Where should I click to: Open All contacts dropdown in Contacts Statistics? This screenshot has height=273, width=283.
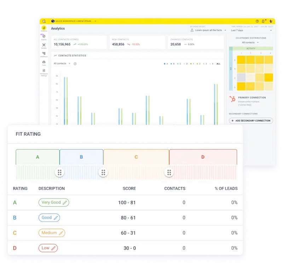tap(62, 64)
